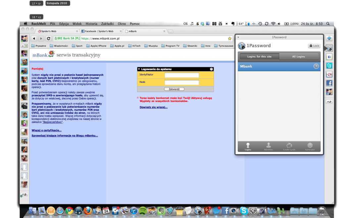
Task: Open the help icon in the login box
Action: pyautogui.click(x=212, y=69)
